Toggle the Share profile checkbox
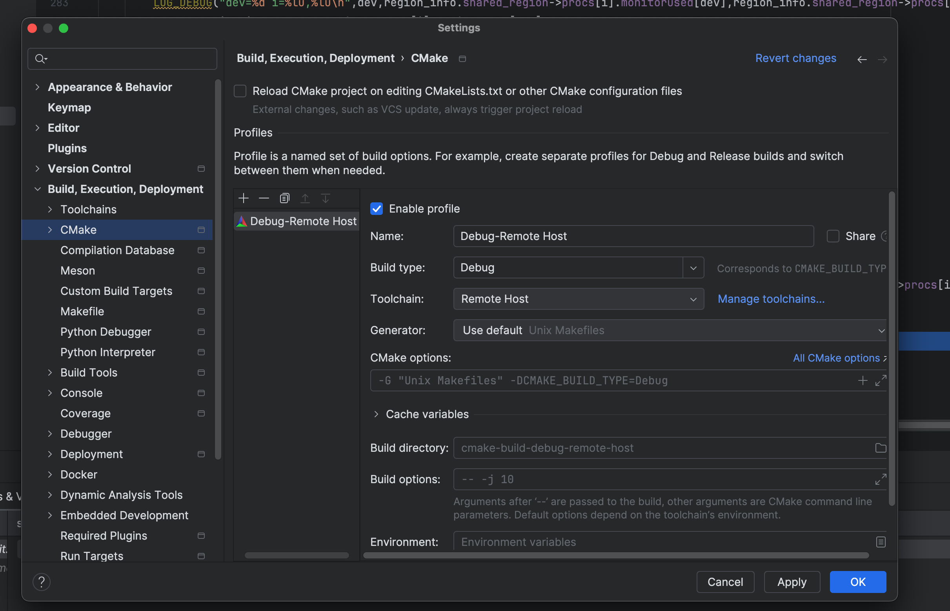This screenshot has height=611, width=950. (832, 236)
